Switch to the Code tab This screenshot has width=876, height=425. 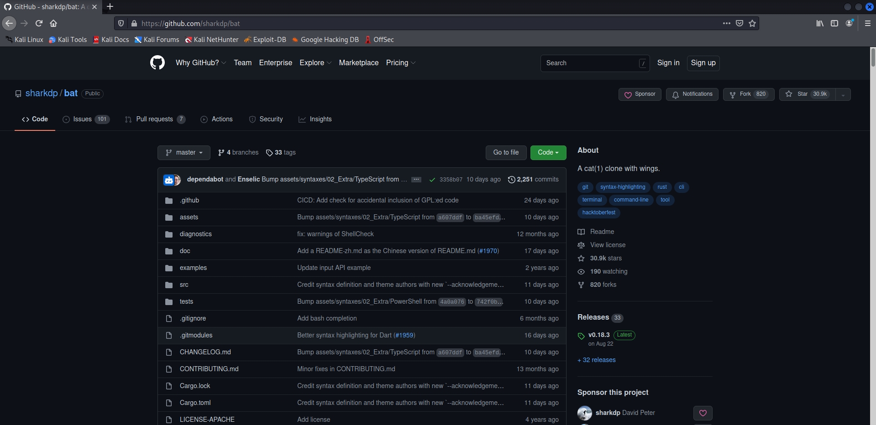[35, 119]
